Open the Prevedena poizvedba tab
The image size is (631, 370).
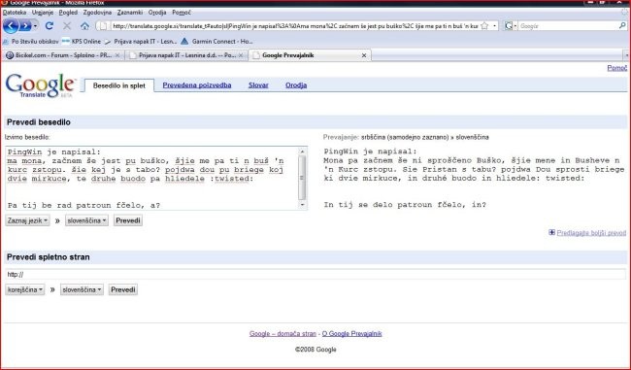(x=197, y=85)
